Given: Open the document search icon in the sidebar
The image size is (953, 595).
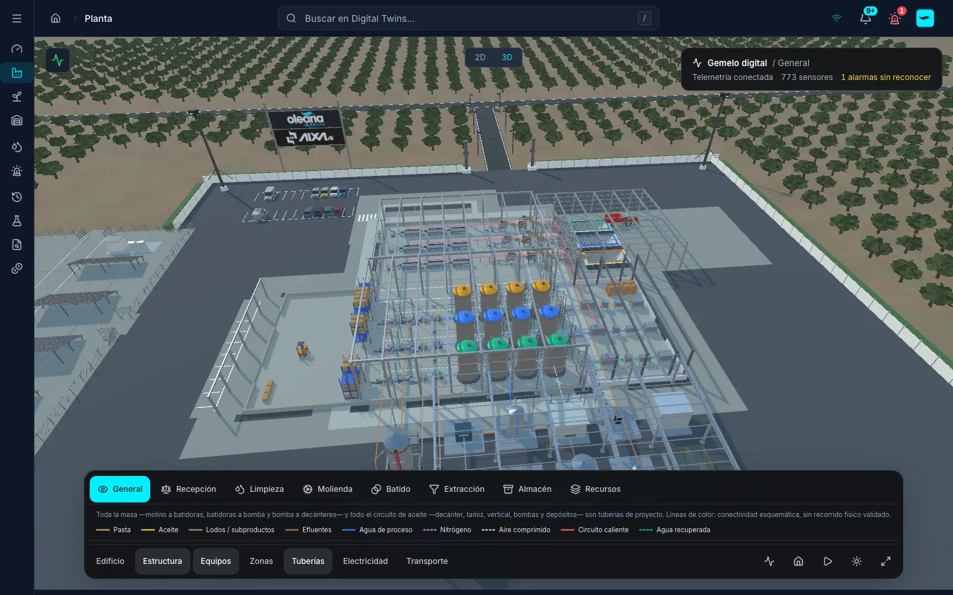Looking at the screenshot, I should [17, 245].
